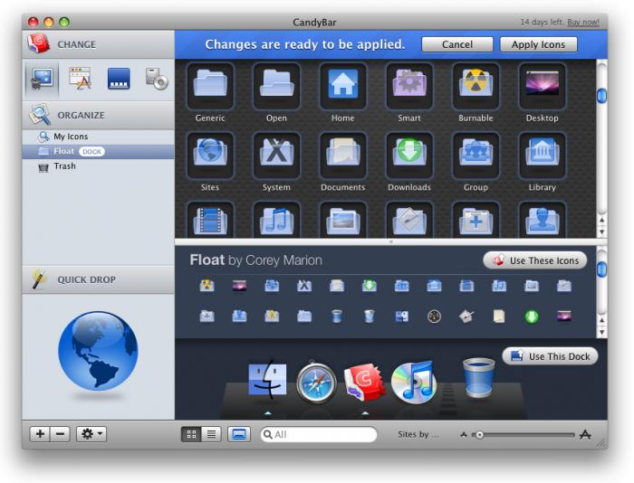Select first burnable icon in Float set
This screenshot has width=634, height=483.
click(207, 286)
